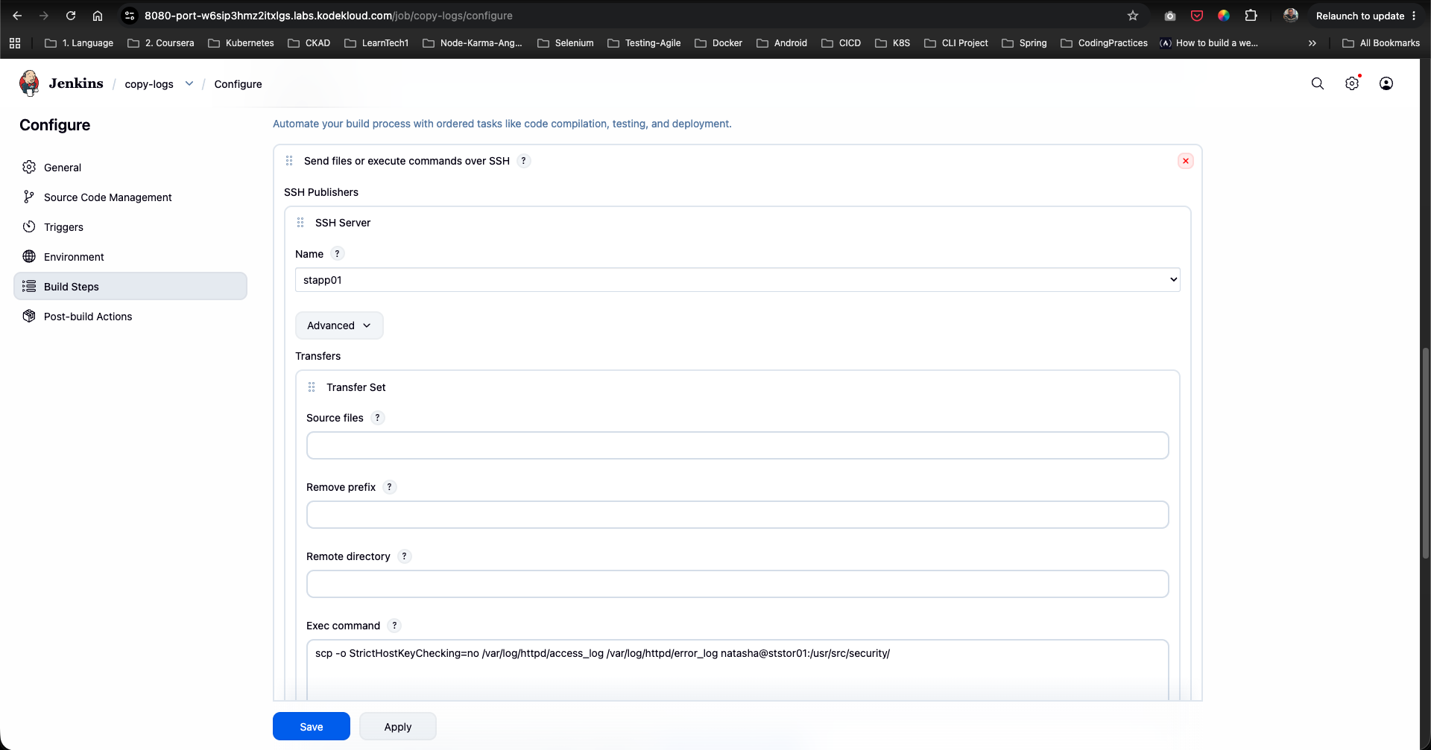Click Save button

point(312,726)
